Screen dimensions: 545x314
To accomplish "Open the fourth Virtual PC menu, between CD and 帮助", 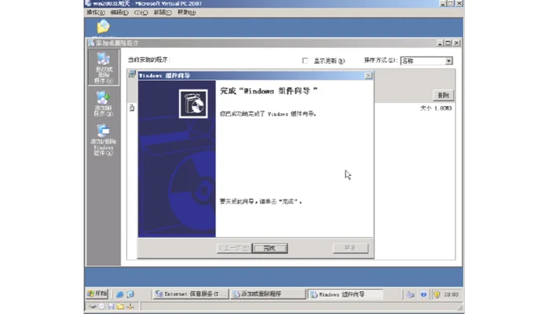I will coord(163,13).
